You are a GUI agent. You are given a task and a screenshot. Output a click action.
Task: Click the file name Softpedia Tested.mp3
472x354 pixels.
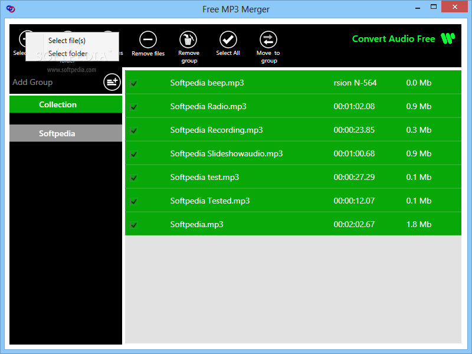[x=210, y=201]
